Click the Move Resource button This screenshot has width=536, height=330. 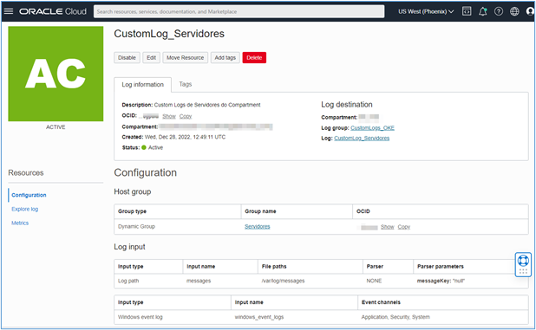click(185, 58)
